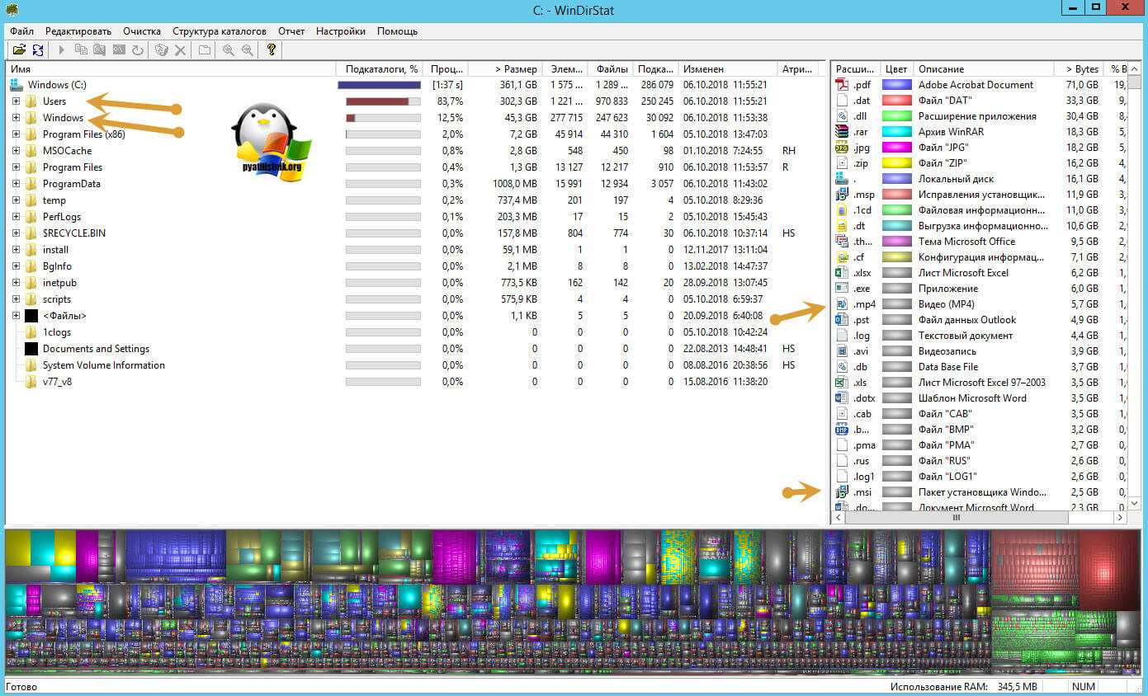Click the Zoom out magnifier toolbar icon
The width and height of the screenshot is (1148, 696).
click(247, 50)
